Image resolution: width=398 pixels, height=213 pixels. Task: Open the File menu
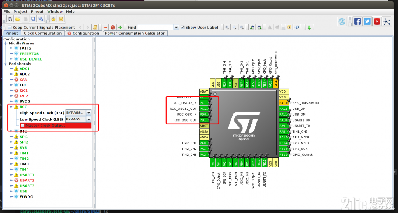tap(7, 12)
